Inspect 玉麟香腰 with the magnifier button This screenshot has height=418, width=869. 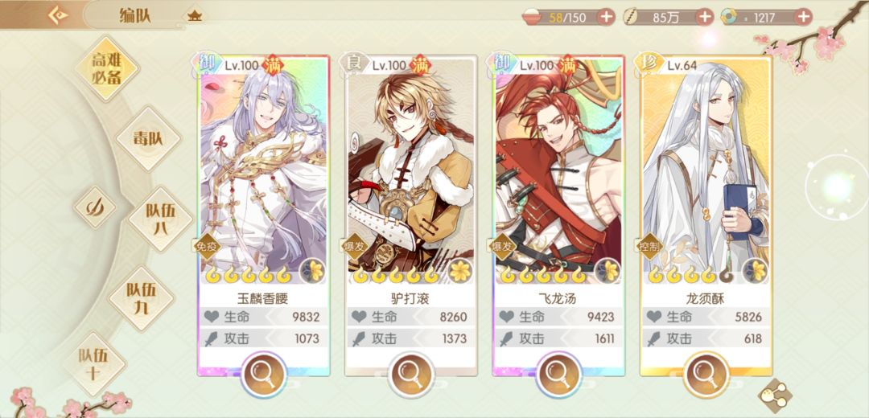[264, 375]
